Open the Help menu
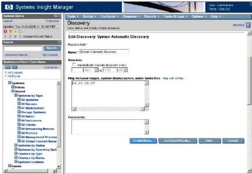Image resolution: width=252 pixels, height=174 pixels. (216, 17)
